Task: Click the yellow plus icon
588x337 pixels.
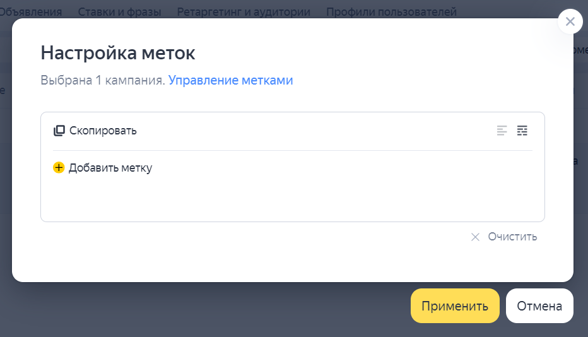Action: click(59, 168)
